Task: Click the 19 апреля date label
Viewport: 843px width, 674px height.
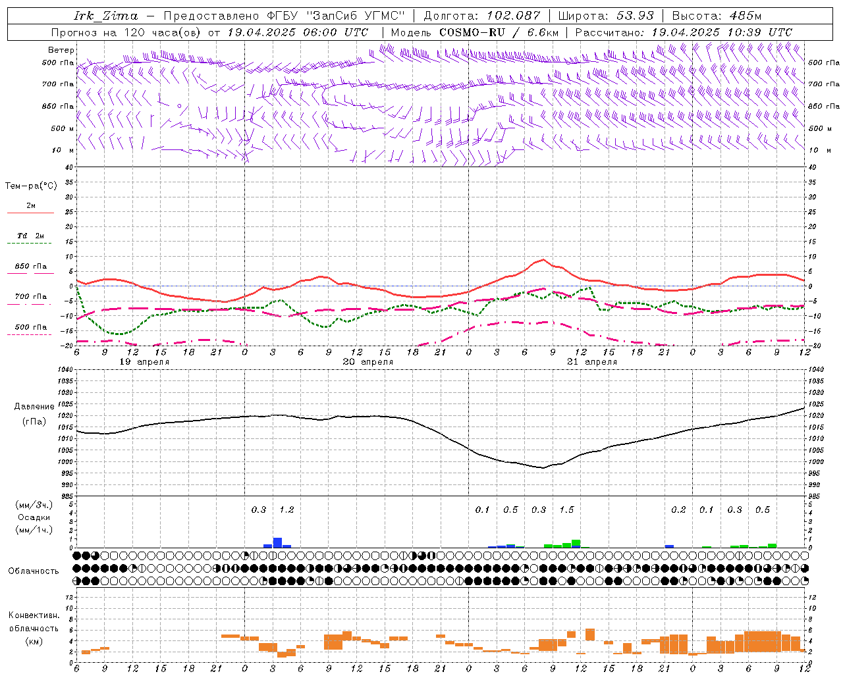Action: tap(144, 362)
